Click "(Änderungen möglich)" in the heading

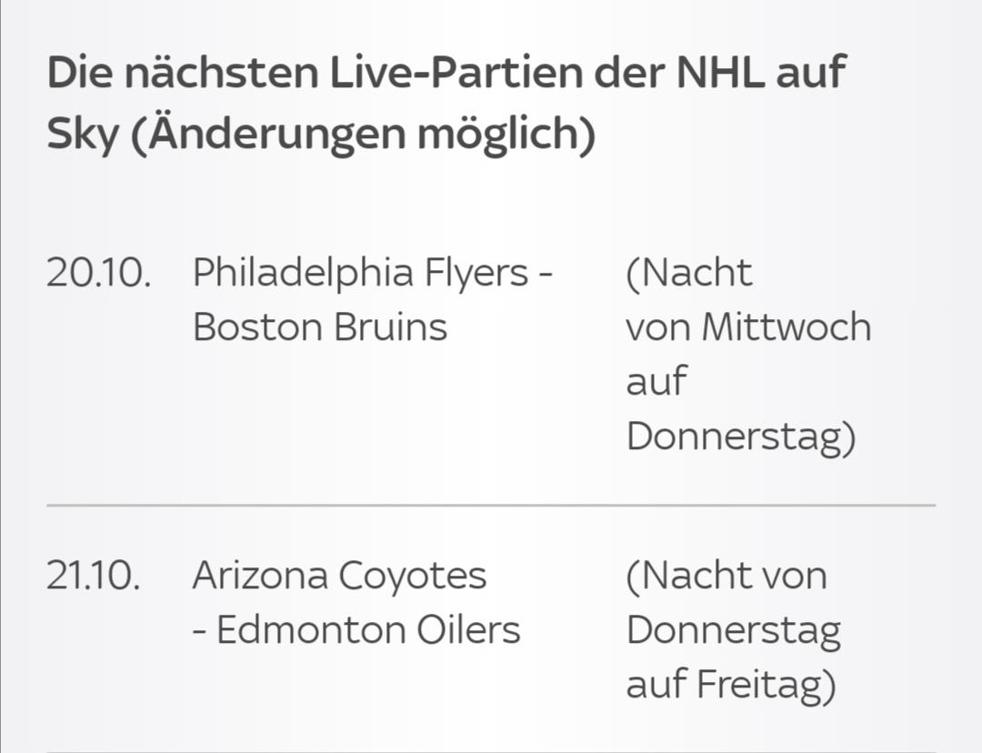coord(364,136)
